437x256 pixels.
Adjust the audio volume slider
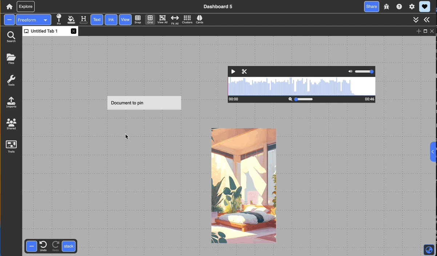[364, 72]
